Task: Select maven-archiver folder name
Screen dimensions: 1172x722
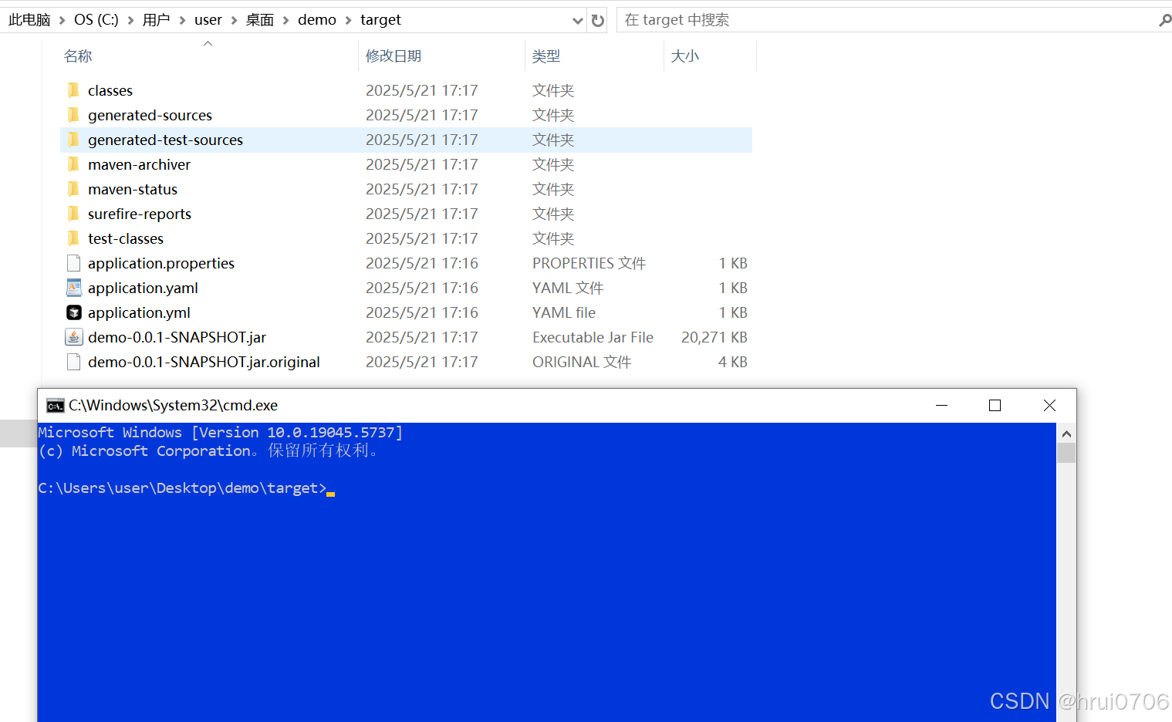Action: 139,164
